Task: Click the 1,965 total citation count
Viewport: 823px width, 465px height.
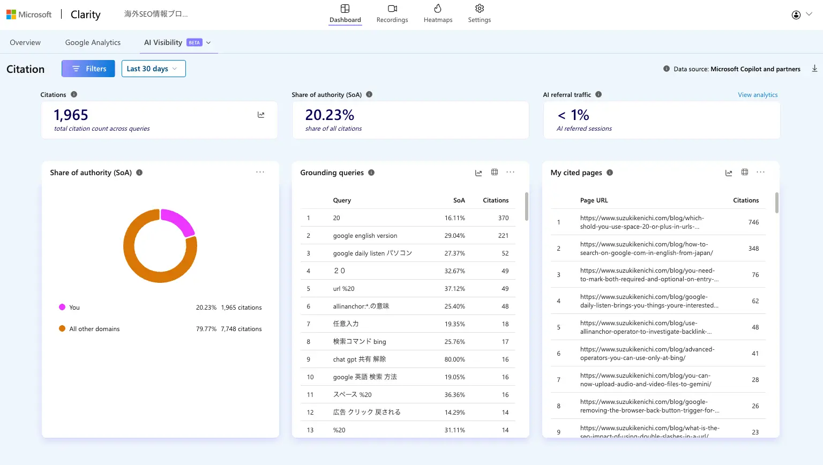Action: click(x=71, y=115)
